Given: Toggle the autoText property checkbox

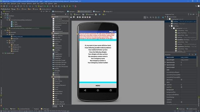Looking at the screenshot, I should coord(181,87).
